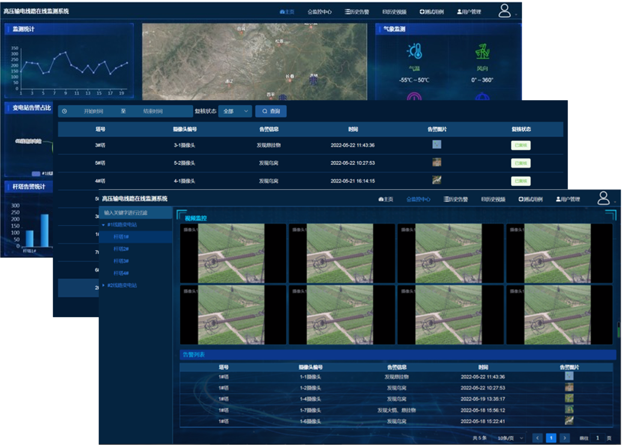Select 监控中心 tab in back window
622x445 pixels.
320,12
